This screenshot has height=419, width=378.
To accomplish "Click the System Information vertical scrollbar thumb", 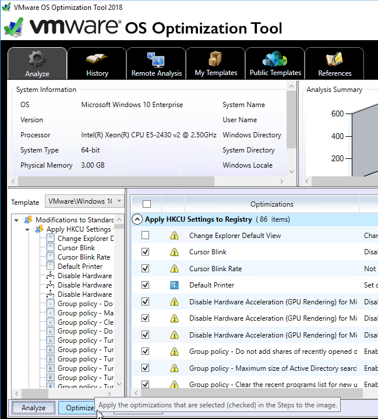I will click(x=291, y=119).
